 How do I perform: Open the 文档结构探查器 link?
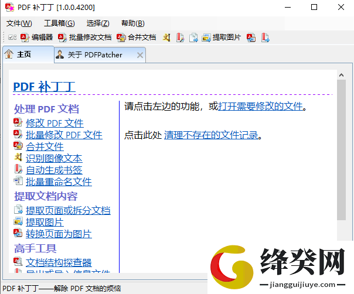pyautogui.click(x=59, y=262)
